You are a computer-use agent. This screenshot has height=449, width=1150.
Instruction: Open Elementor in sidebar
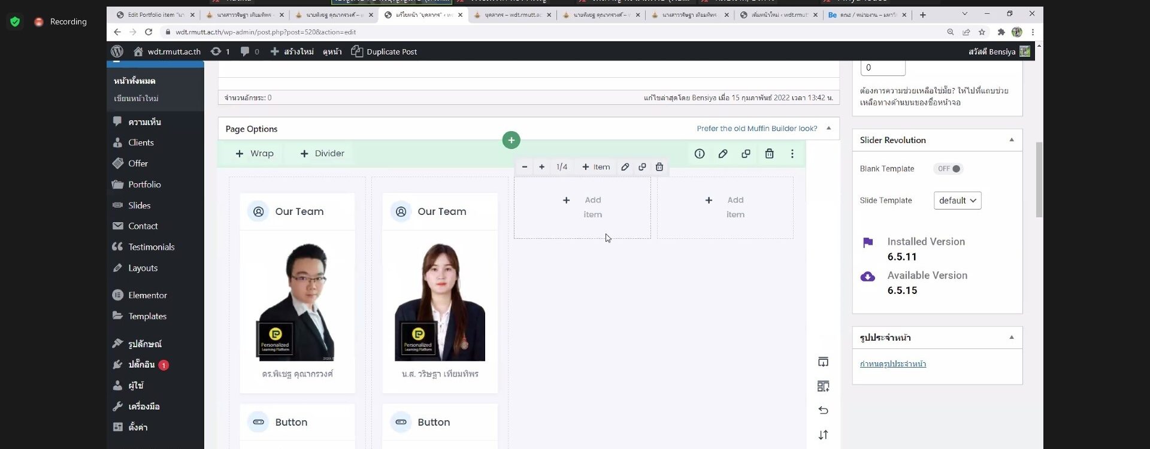(x=155, y=295)
